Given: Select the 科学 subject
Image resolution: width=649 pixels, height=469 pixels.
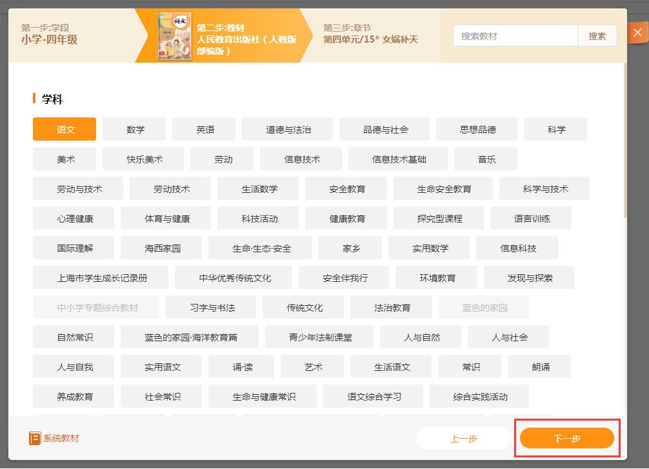Looking at the screenshot, I should [x=555, y=129].
